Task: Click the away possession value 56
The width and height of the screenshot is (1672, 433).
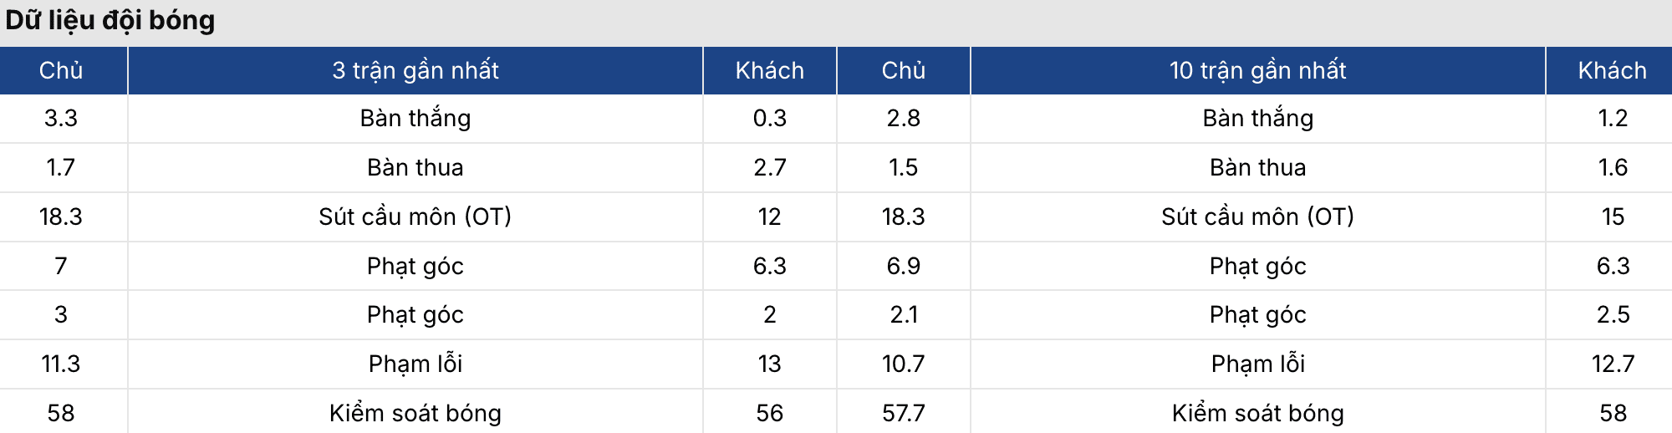Action: tap(769, 413)
